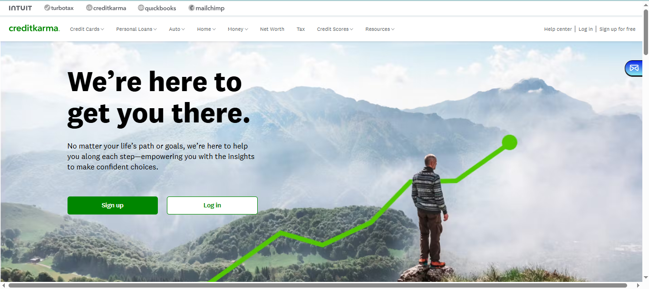Click the outlined Log in button in hero
The image size is (649, 289).
[212, 205]
